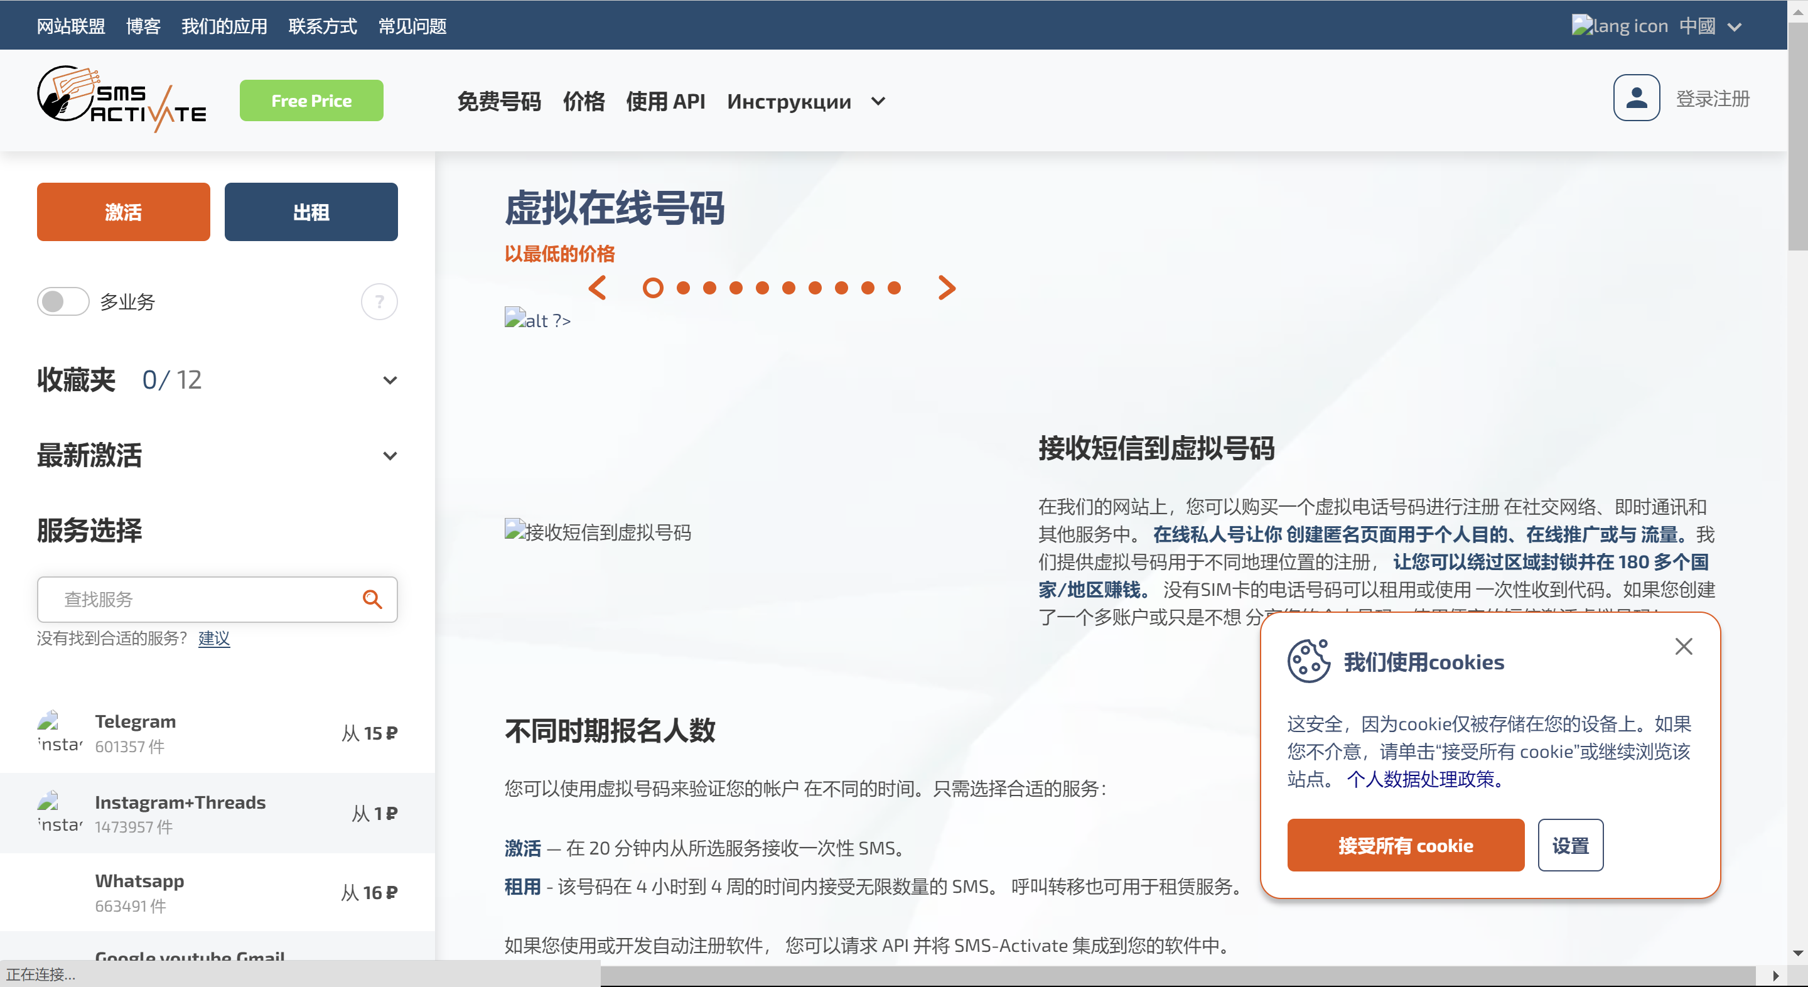Select the 出租 tab button
The width and height of the screenshot is (1808, 987).
[311, 212]
